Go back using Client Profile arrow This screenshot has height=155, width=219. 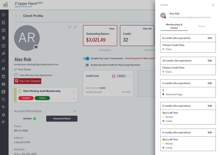point(16,16)
